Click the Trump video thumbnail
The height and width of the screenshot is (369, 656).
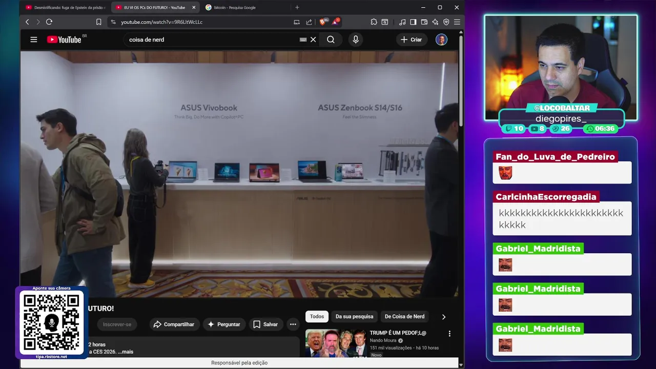point(336,342)
